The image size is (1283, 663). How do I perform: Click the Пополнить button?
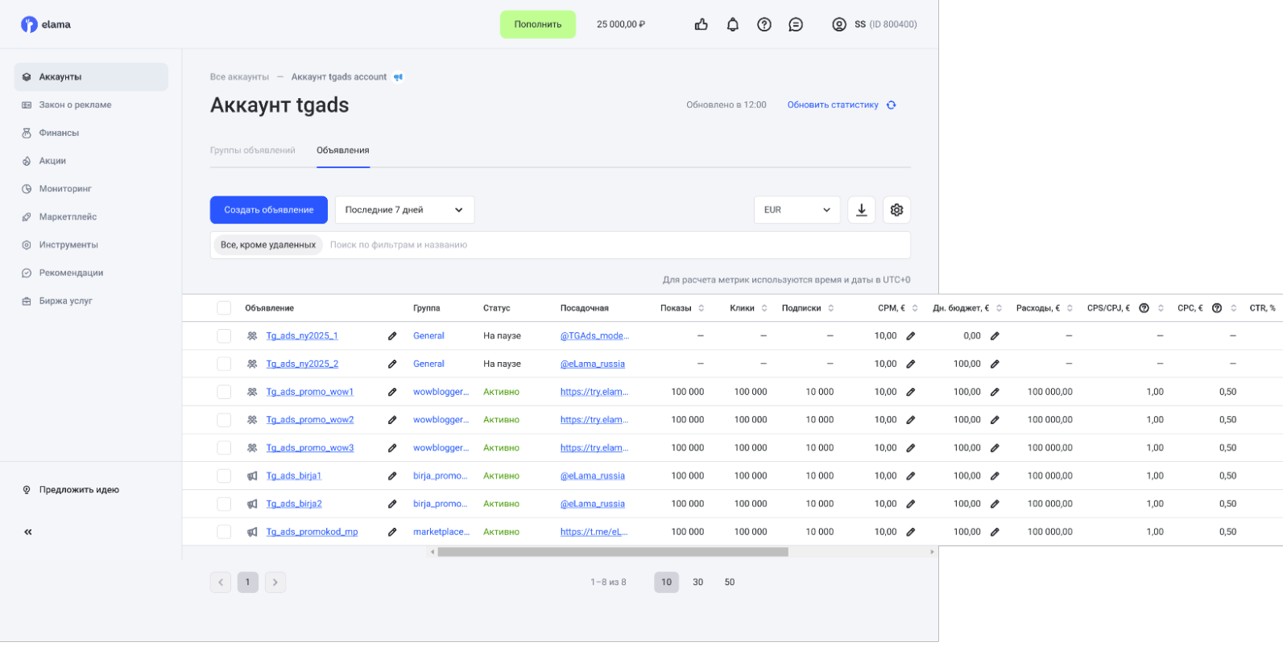(x=538, y=24)
